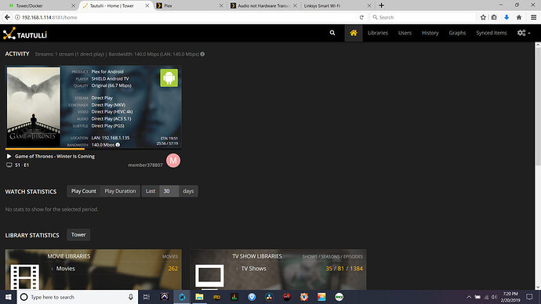Image resolution: width=541 pixels, height=304 pixels.
Task: Click the Android platform icon on stream card
Action: 169,78
